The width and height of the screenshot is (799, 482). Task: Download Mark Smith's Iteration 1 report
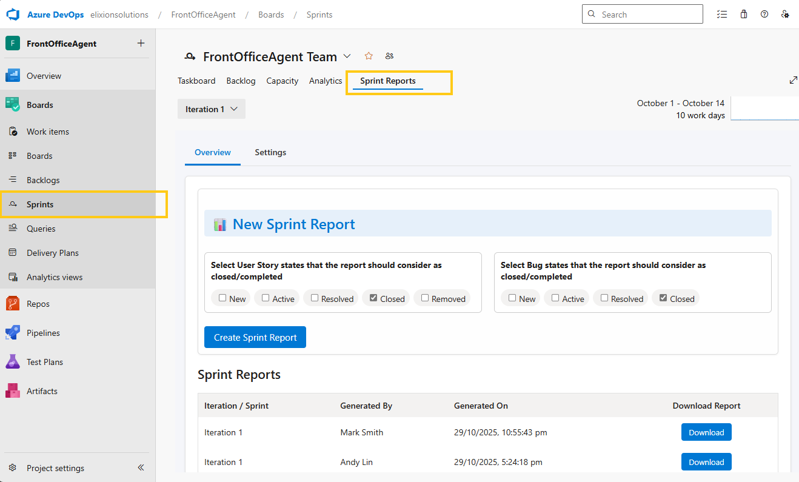[x=706, y=432]
